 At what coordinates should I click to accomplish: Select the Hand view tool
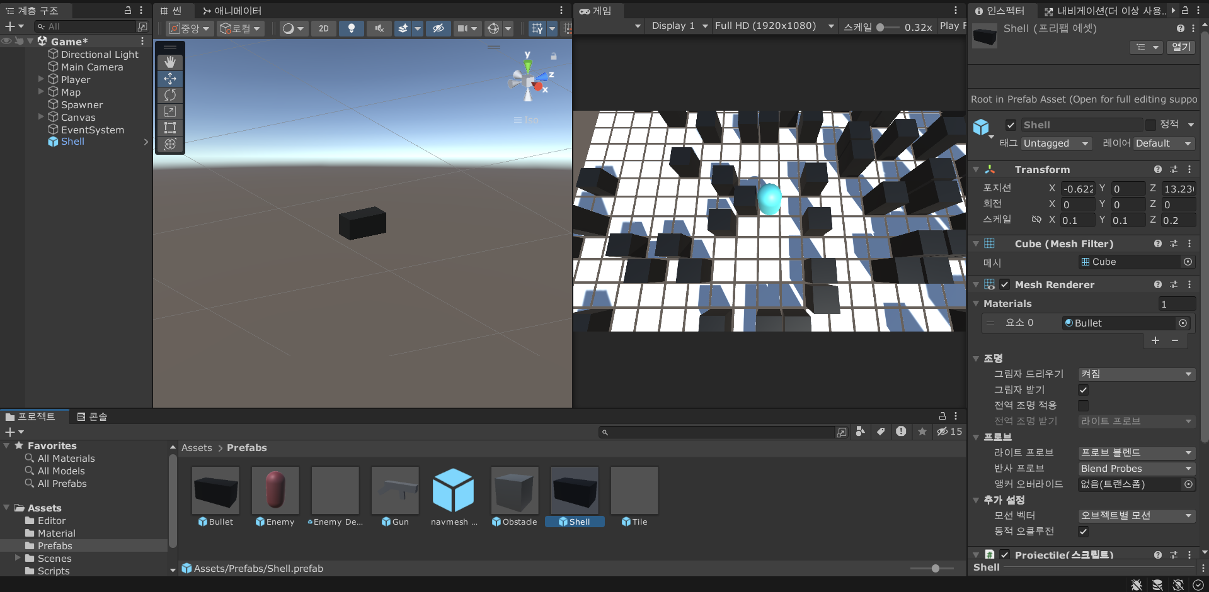pyautogui.click(x=170, y=62)
